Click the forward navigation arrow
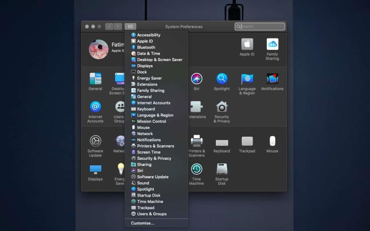 118,26
